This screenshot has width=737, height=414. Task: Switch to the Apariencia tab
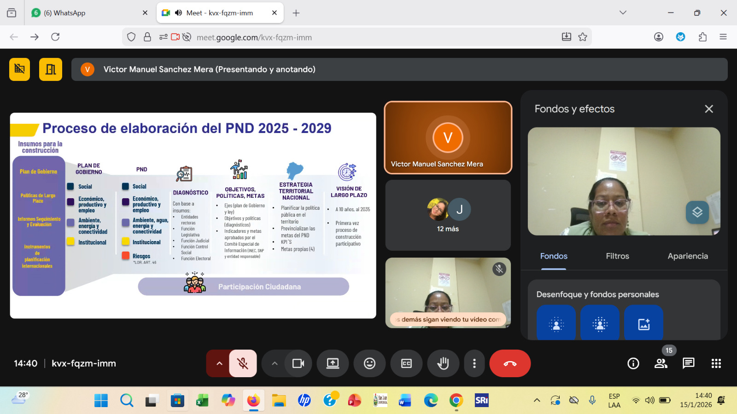tap(688, 256)
